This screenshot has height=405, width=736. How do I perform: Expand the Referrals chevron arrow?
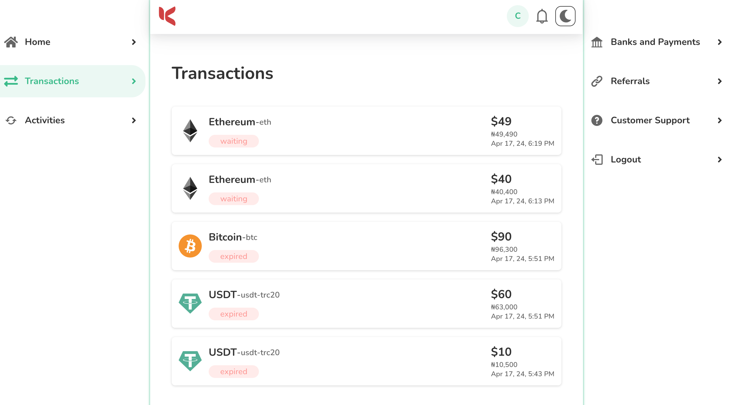[x=719, y=81]
